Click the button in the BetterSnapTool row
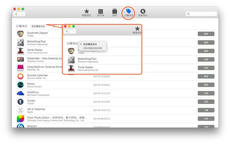This screenshot has height=144, width=230. coord(206,42)
